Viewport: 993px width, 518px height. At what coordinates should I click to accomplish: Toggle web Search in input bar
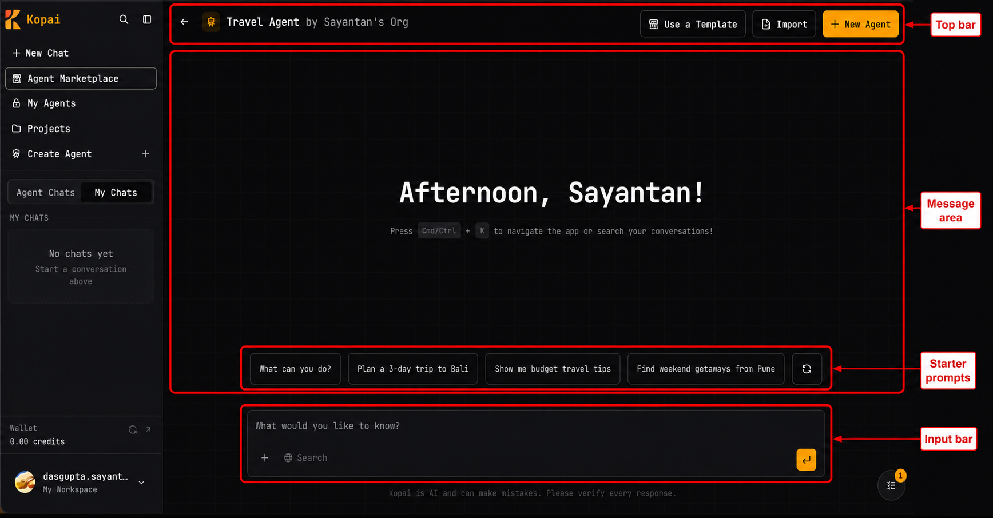point(306,458)
